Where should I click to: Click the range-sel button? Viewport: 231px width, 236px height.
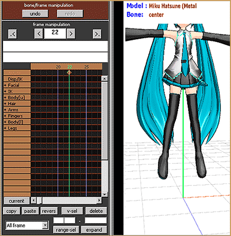click(66, 230)
